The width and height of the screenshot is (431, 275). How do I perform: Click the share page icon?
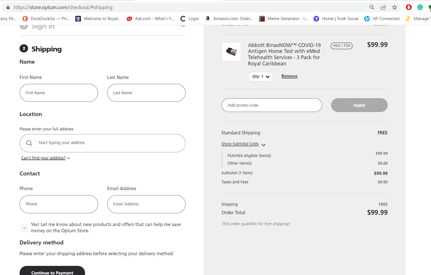tap(383, 7)
